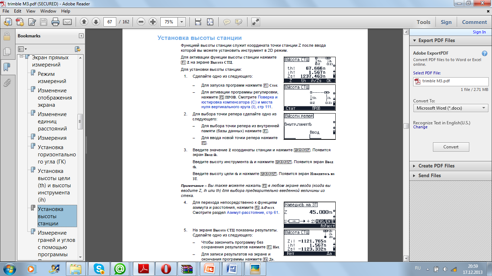Viewport: 492px width, 276px height.
Task: Open Skype from the taskbar
Action: [x=99, y=268]
